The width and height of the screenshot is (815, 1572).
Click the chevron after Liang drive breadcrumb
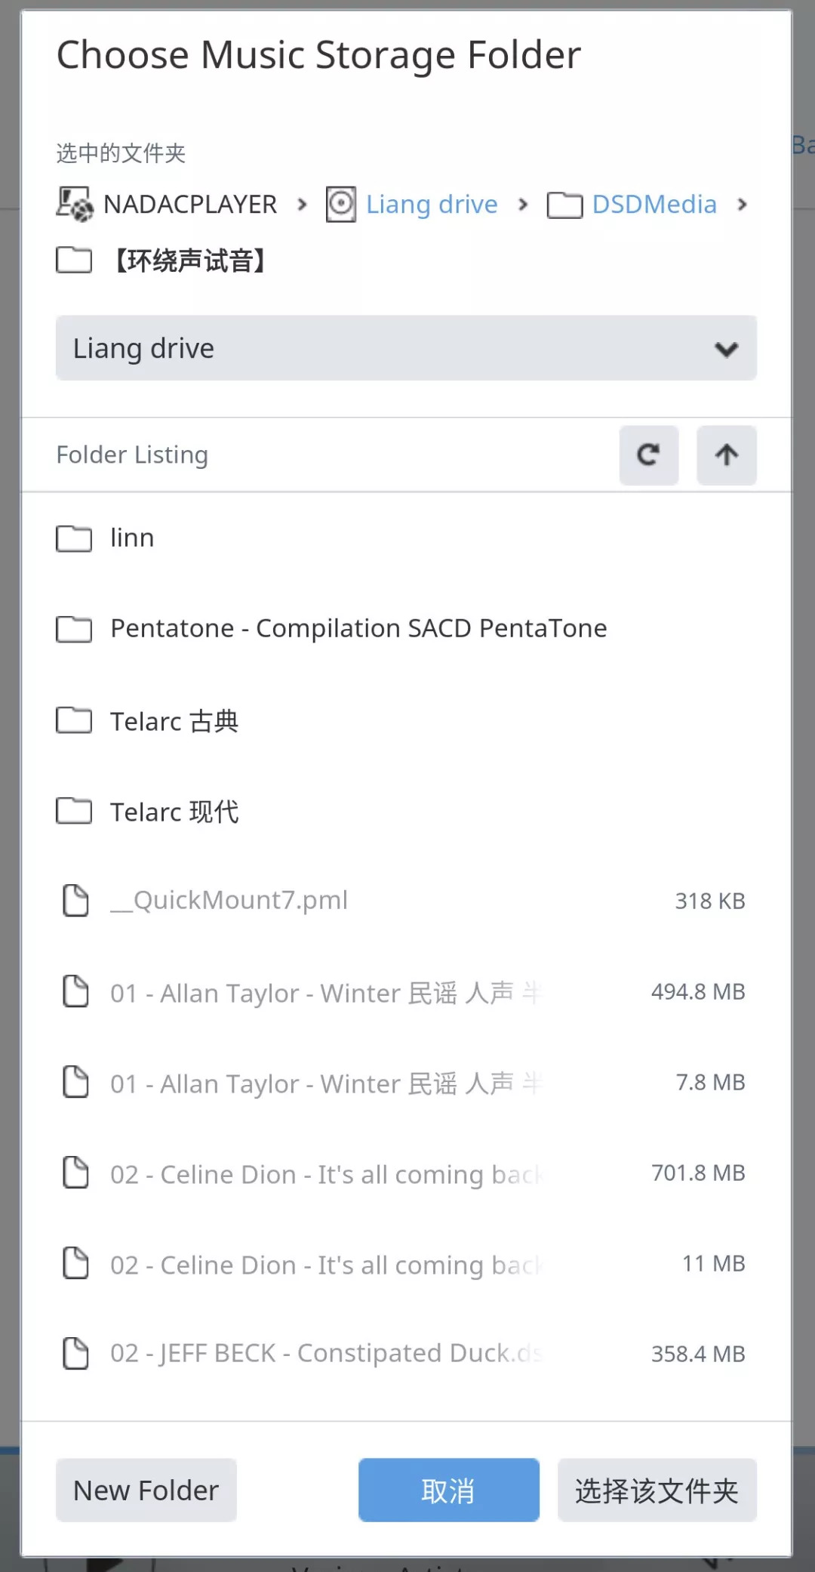523,205
